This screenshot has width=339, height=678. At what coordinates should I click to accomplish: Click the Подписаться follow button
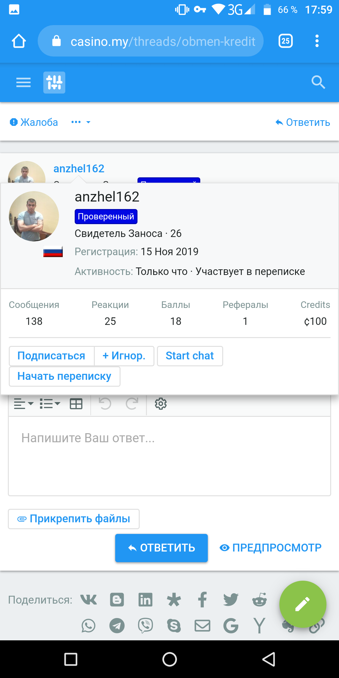[51, 356]
